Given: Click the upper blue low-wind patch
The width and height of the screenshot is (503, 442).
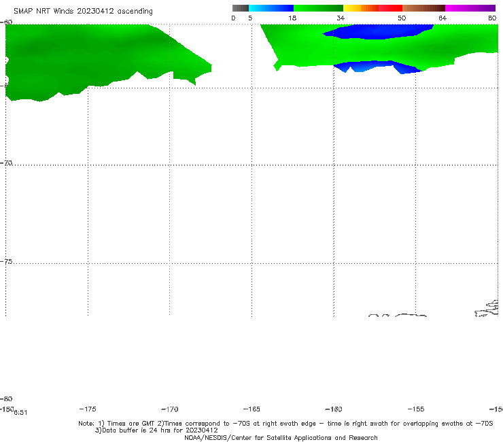Looking at the screenshot, I should coord(379,31).
